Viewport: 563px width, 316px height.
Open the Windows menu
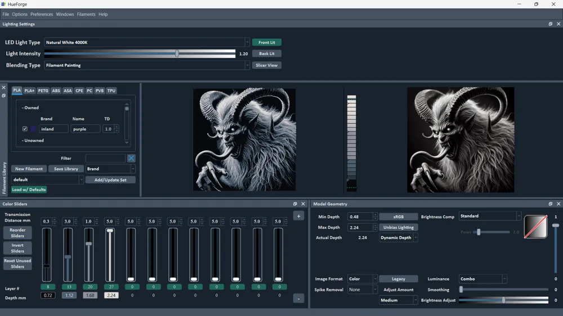pos(65,15)
